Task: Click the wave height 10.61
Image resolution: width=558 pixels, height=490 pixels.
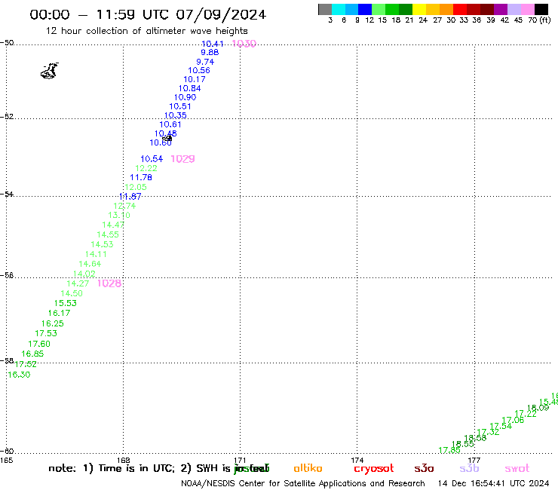Action: click(170, 124)
